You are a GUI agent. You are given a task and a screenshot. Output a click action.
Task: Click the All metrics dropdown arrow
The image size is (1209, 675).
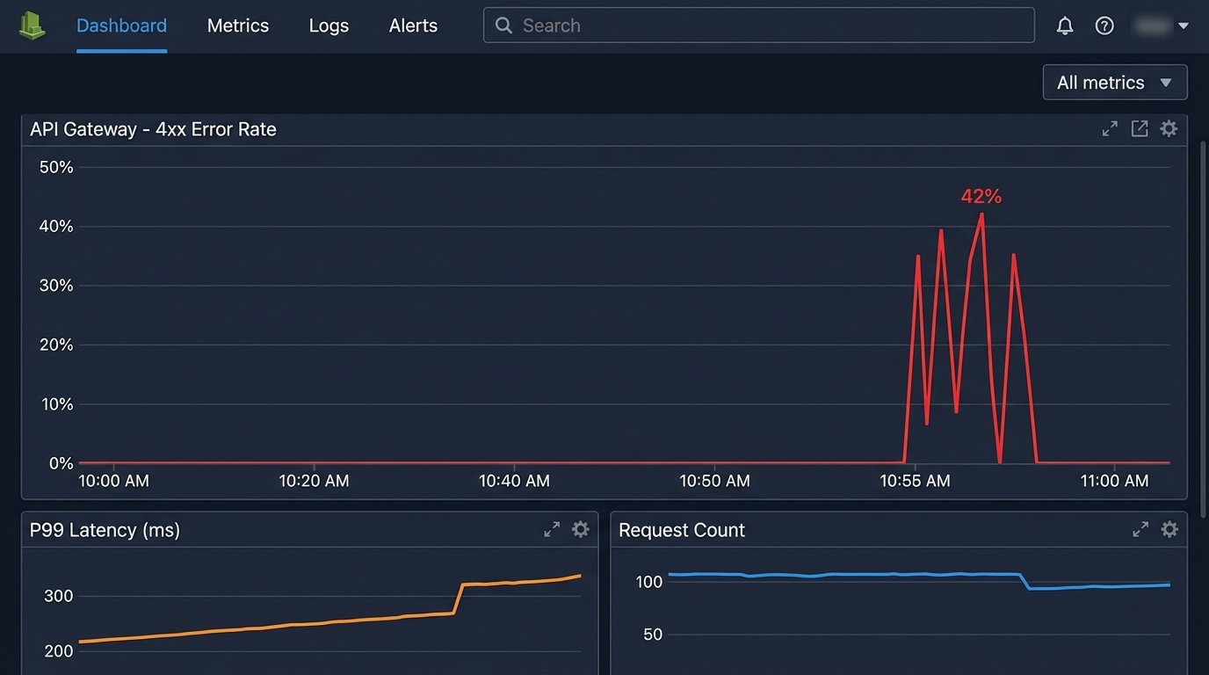(1166, 82)
